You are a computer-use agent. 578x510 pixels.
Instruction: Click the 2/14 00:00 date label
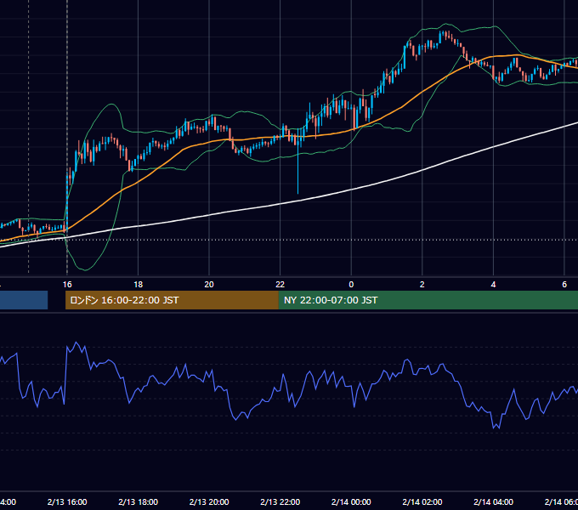(x=351, y=501)
